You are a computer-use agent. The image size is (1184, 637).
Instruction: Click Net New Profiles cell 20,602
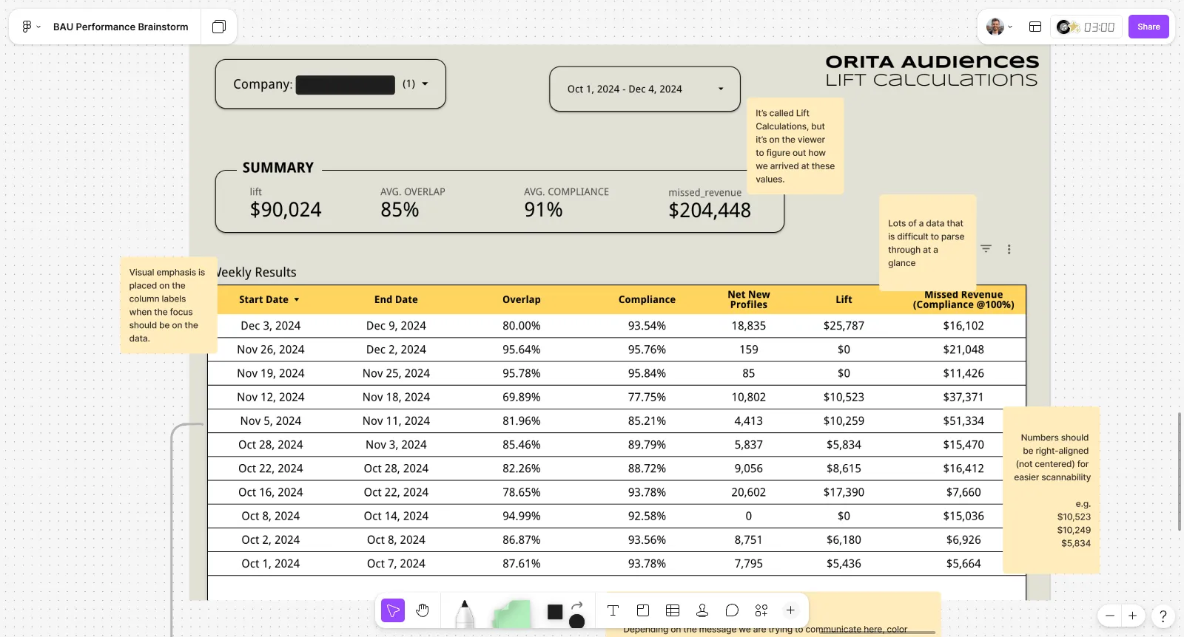[x=749, y=492]
